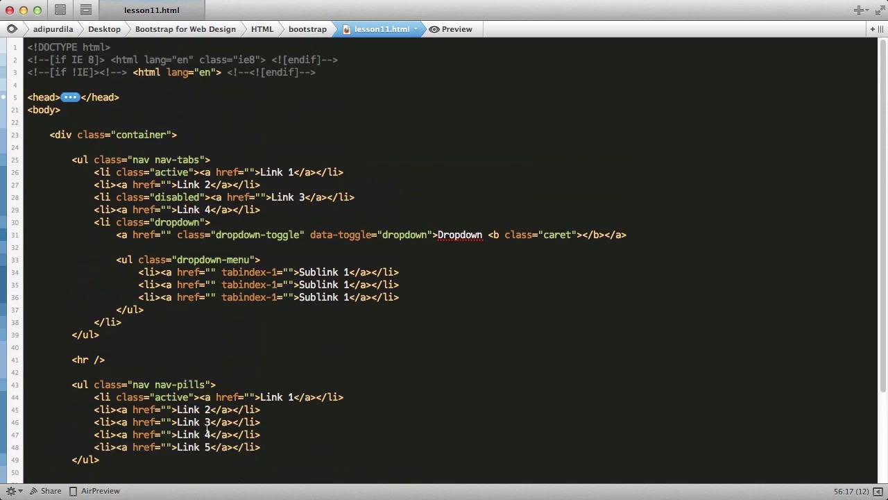This screenshot has width=888, height=500.
Task: Toggle the split columns icon in path bar
Action: tap(881, 29)
